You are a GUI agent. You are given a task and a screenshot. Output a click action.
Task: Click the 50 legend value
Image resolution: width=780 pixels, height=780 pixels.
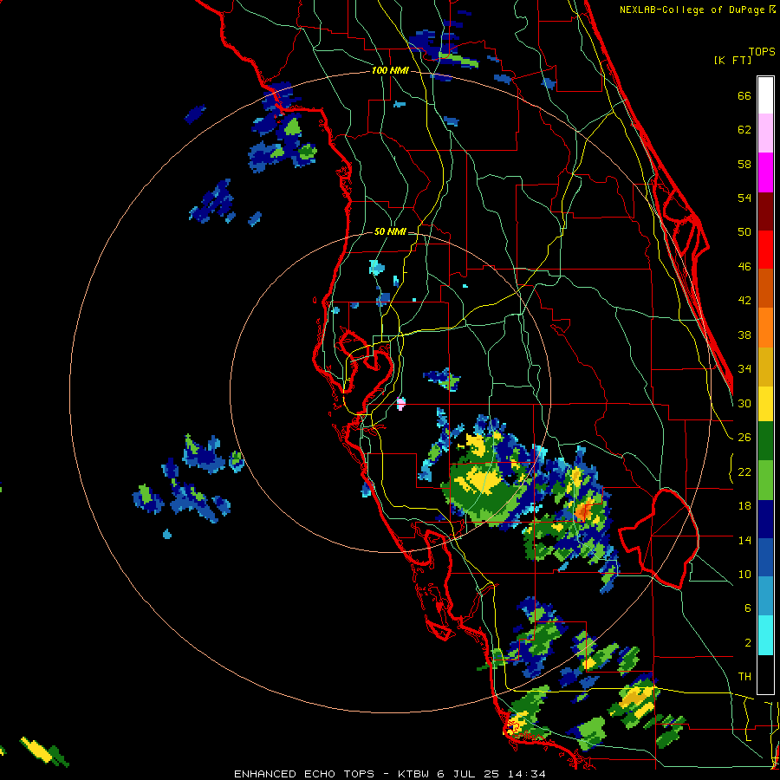pos(744,231)
